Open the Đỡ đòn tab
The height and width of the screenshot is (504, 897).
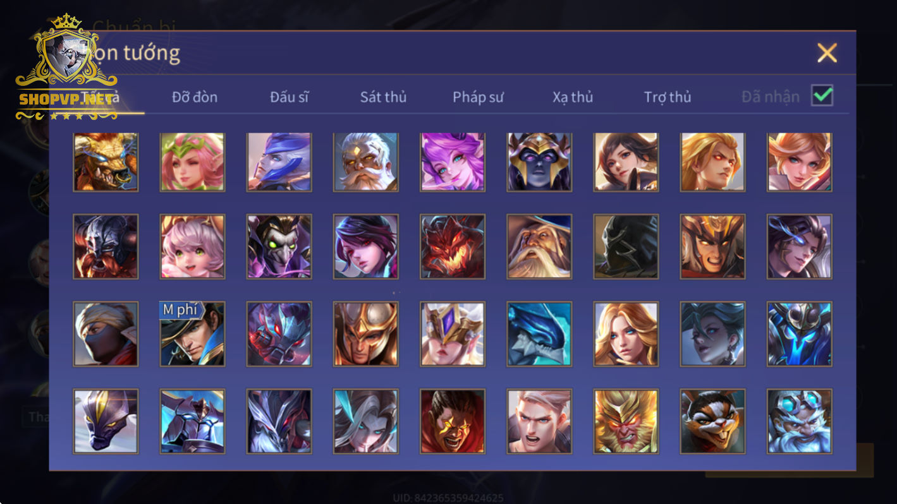(x=194, y=97)
